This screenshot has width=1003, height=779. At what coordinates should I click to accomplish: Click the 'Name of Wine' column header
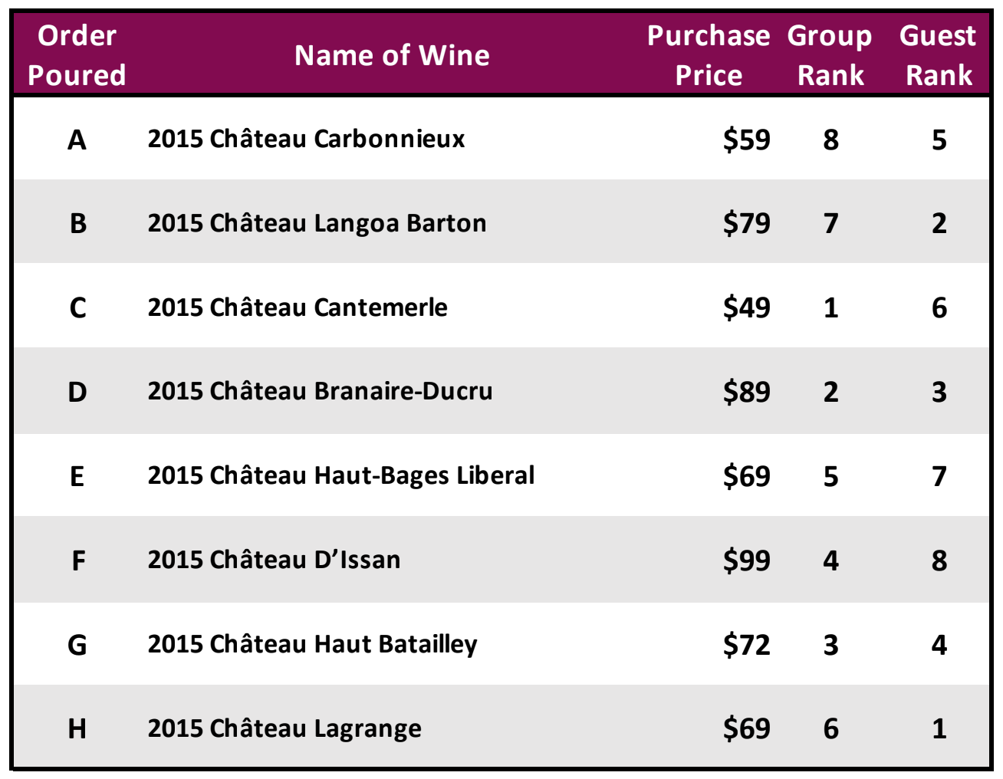coord(392,55)
